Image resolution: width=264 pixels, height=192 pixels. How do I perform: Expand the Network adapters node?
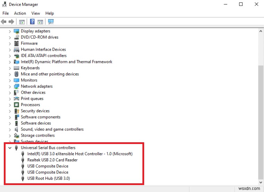click(x=10, y=87)
